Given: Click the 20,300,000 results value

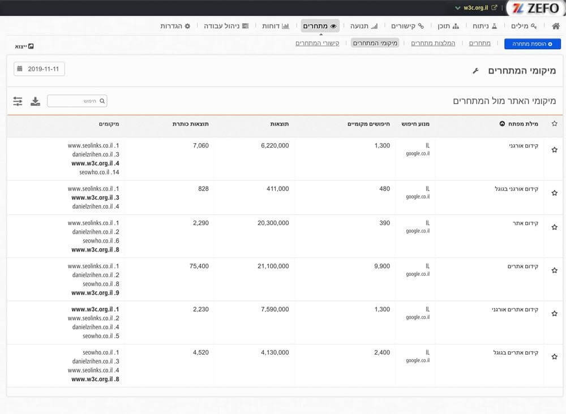Looking at the screenshot, I should pyautogui.click(x=273, y=223).
